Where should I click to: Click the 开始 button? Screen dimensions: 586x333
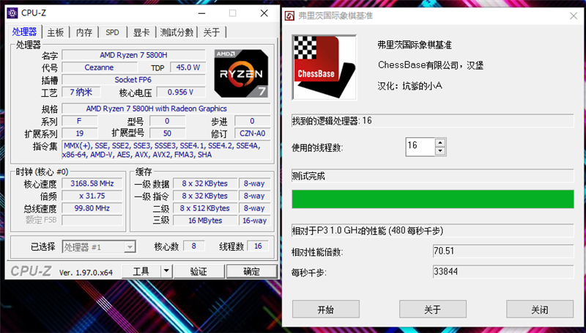325,310
